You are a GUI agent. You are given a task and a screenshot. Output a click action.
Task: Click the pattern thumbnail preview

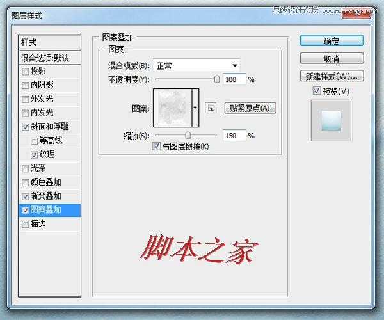(x=173, y=108)
